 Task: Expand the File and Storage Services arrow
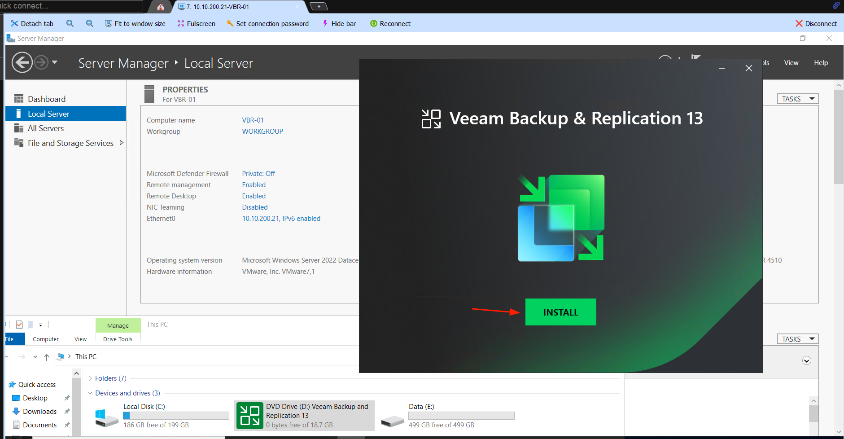point(121,143)
